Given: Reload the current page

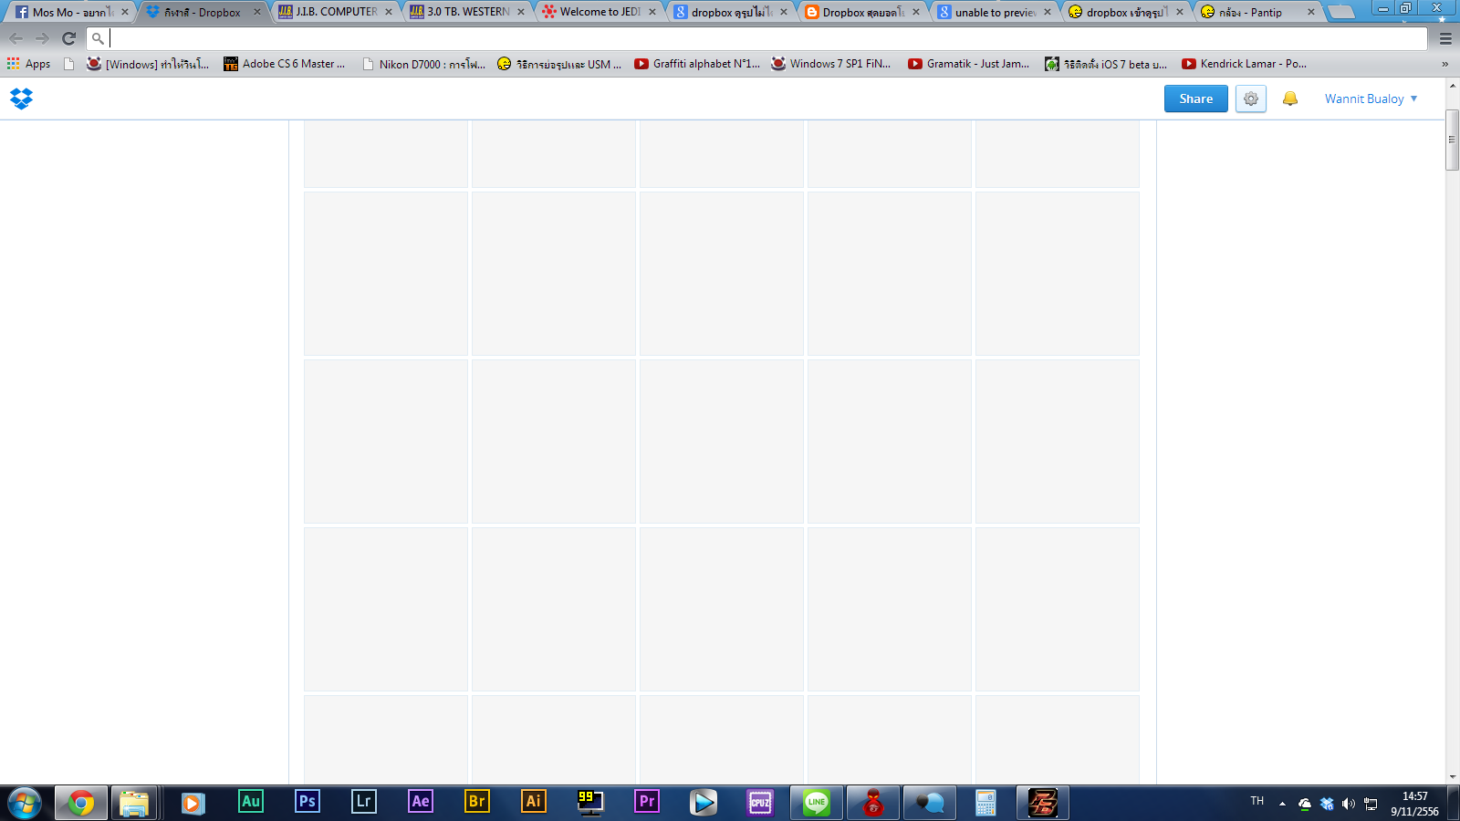Looking at the screenshot, I should coord(68,38).
